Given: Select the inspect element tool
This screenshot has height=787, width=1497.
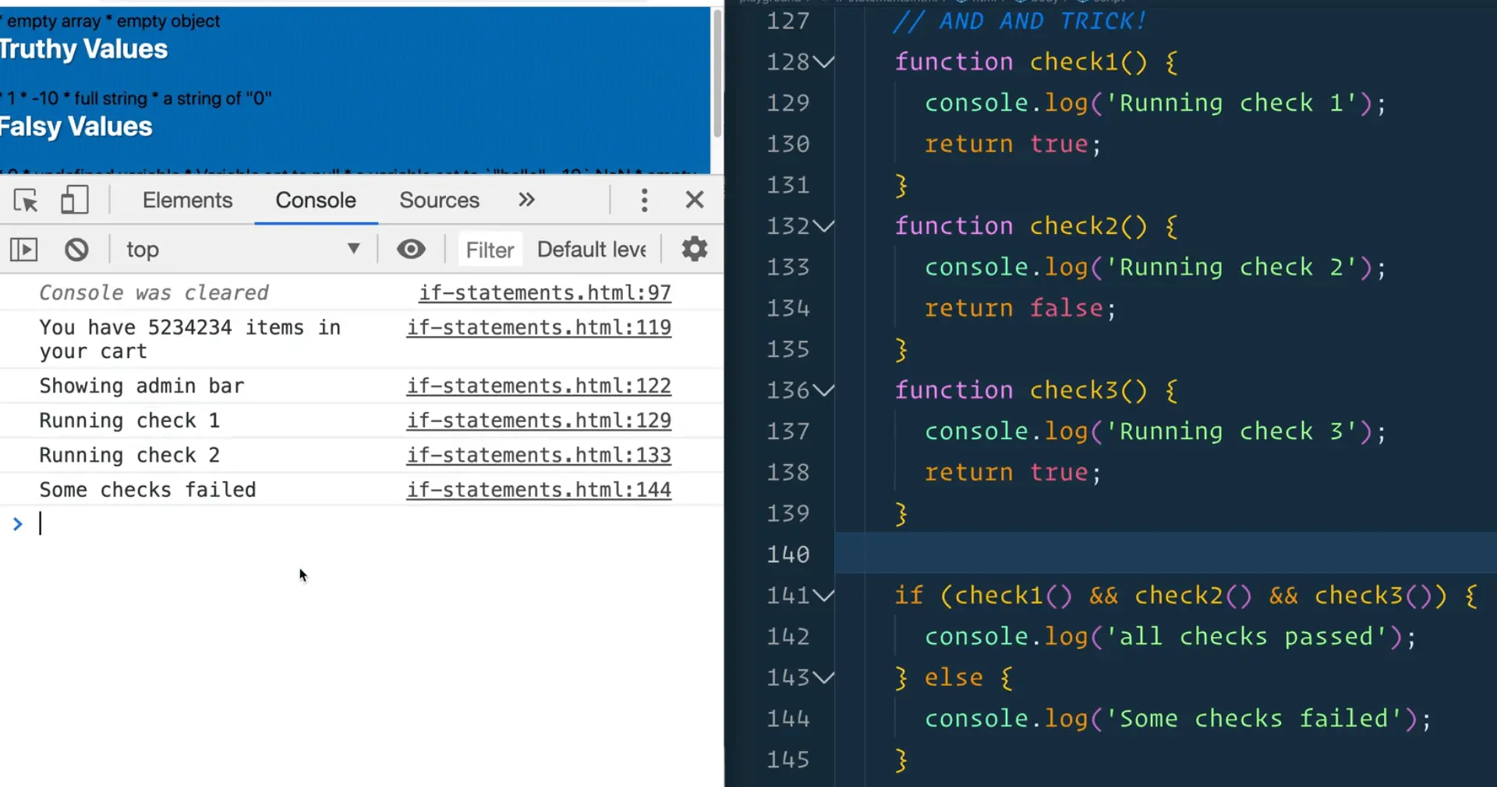Looking at the screenshot, I should click(26, 200).
